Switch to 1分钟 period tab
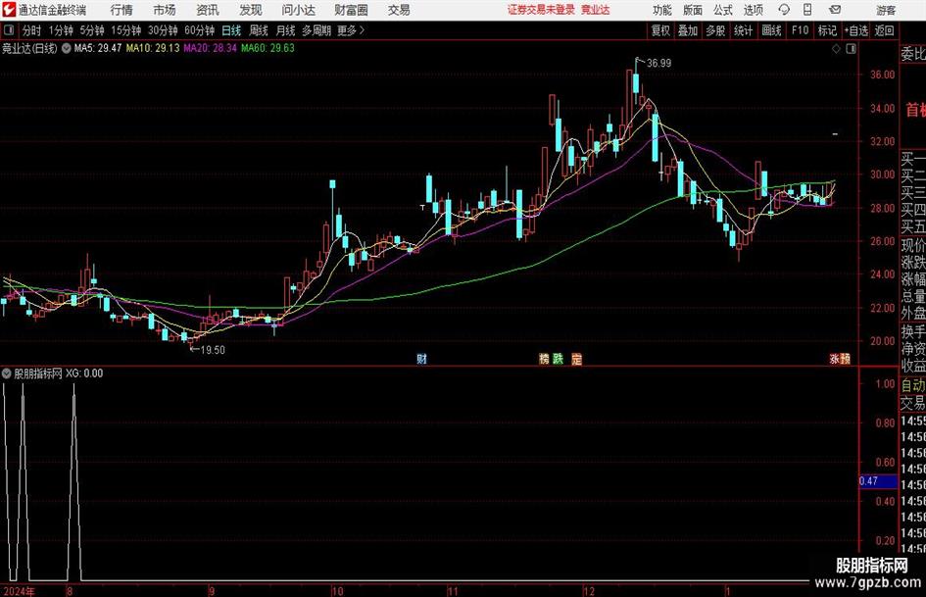The height and width of the screenshot is (597, 926). pyautogui.click(x=61, y=30)
